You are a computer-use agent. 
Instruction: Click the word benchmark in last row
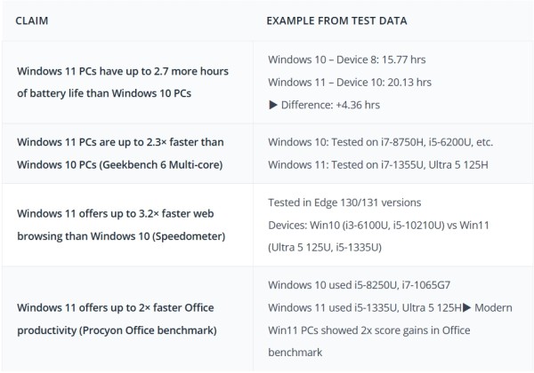[295, 353]
